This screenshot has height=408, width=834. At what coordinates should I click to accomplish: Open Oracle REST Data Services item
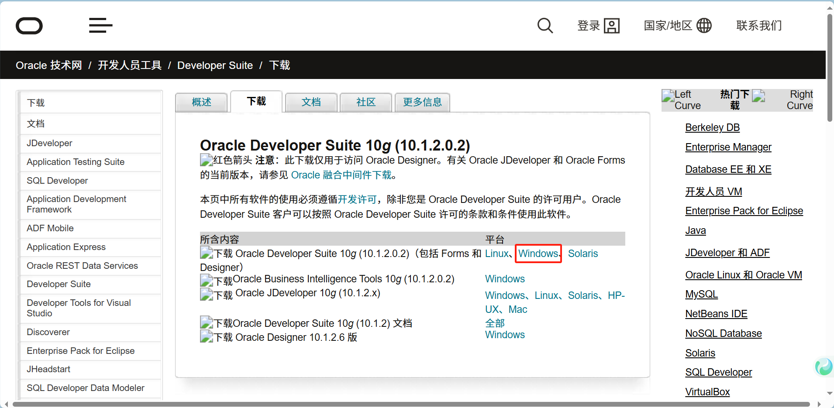point(90,266)
